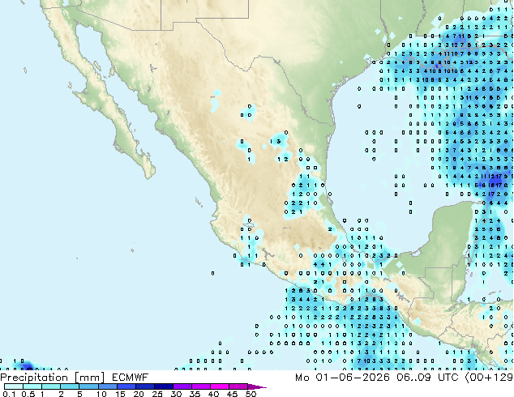Click the '45' legend value label
This screenshot has height=397, width=514.
[232, 394]
